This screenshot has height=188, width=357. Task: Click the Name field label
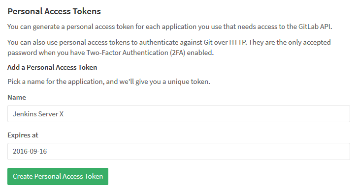coord(17,97)
